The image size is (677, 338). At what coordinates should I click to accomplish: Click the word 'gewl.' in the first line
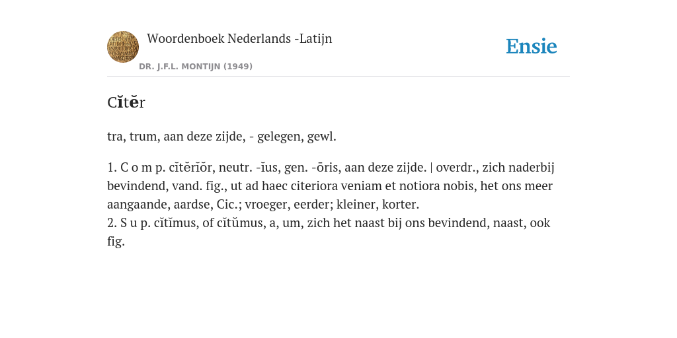coord(322,137)
